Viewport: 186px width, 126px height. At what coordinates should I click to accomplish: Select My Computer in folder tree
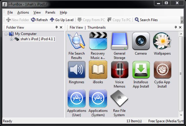click(x=26, y=34)
